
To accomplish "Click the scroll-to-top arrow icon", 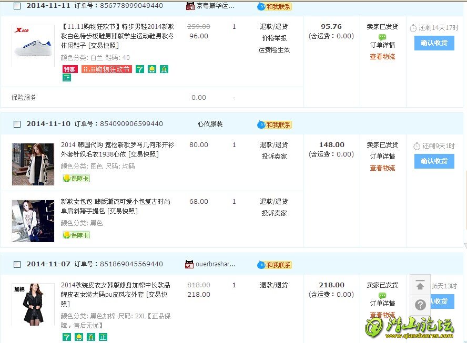I will 420,285.
